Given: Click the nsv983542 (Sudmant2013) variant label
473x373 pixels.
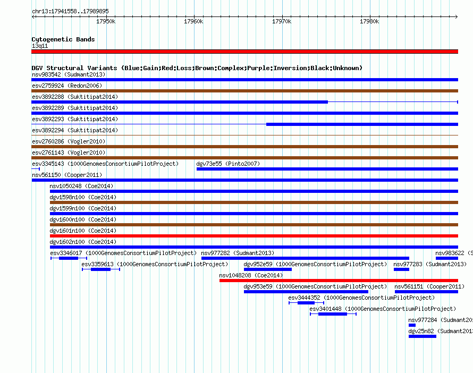Looking at the screenshot, I should point(69,74).
